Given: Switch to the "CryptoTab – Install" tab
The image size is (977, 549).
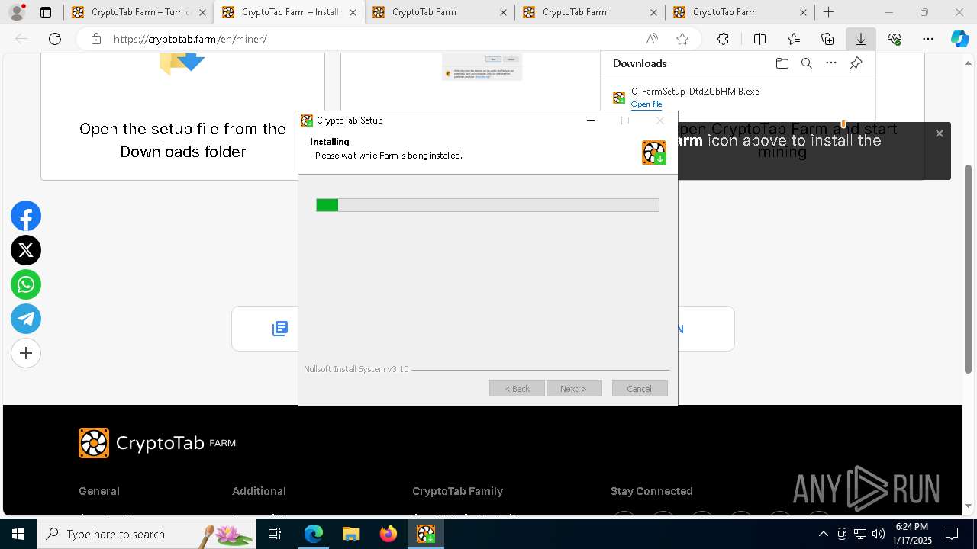Looking at the screenshot, I should coord(289,12).
